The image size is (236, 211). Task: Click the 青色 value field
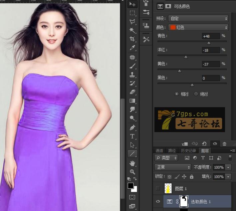211,36
